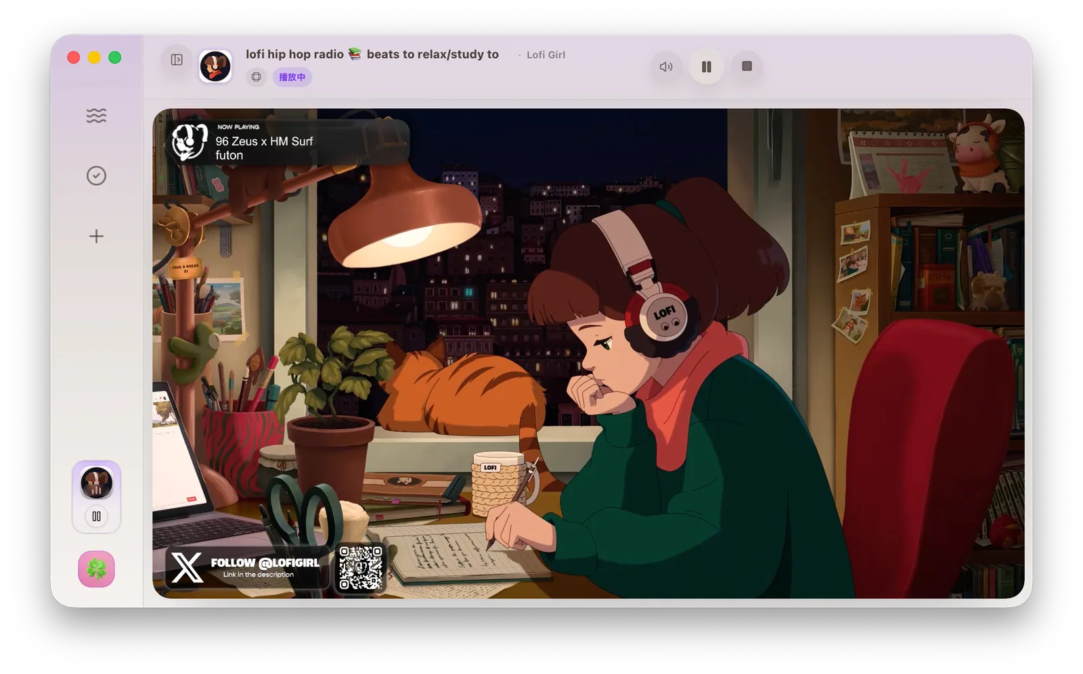Click the FOLLOW @LOFIGIRL banner in video

(246, 567)
